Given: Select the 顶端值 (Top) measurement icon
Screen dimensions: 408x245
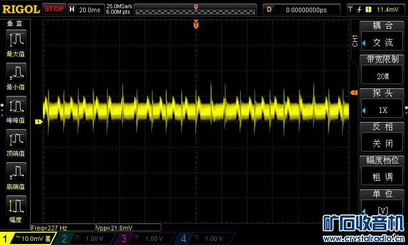Looking at the screenshot, I should click(15, 142).
